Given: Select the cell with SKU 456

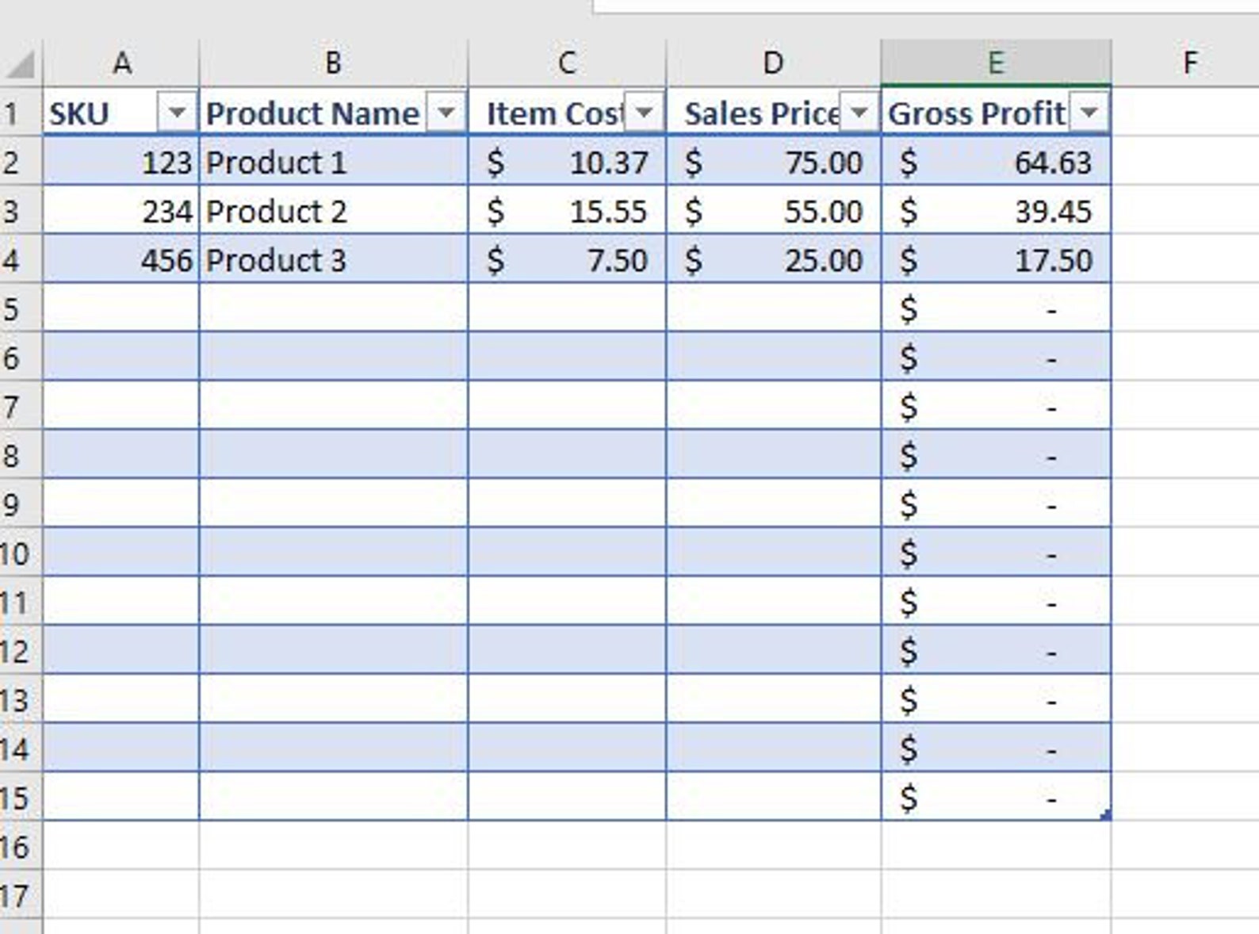Looking at the screenshot, I should click(x=121, y=260).
